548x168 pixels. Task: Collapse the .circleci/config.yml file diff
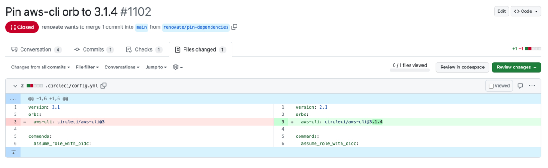click(x=15, y=85)
